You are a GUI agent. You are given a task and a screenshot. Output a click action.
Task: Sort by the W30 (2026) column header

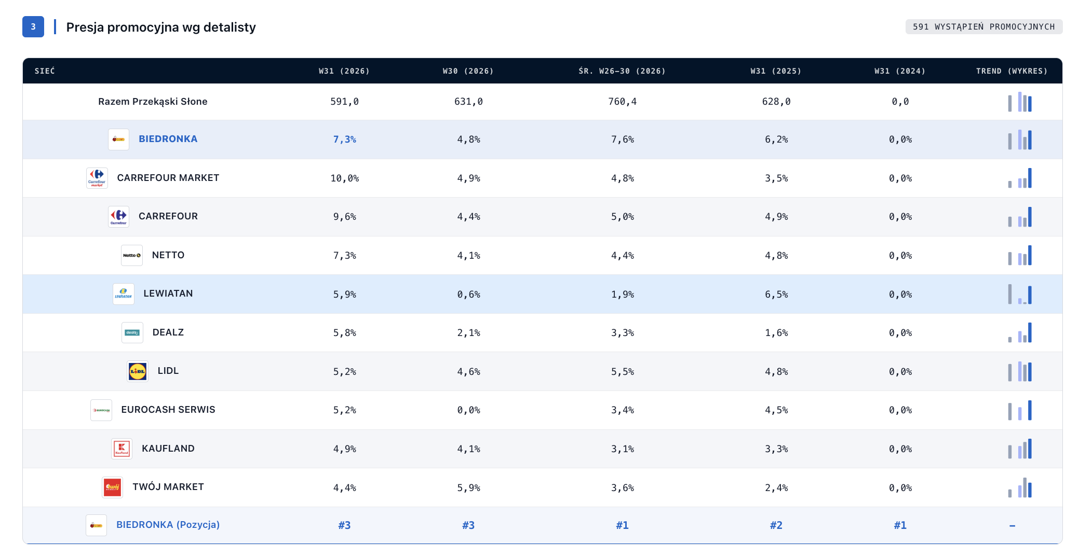click(x=468, y=71)
